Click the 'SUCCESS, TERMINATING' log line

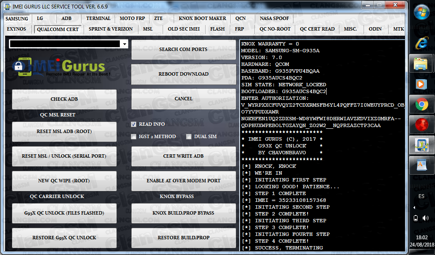(x=282, y=248)
